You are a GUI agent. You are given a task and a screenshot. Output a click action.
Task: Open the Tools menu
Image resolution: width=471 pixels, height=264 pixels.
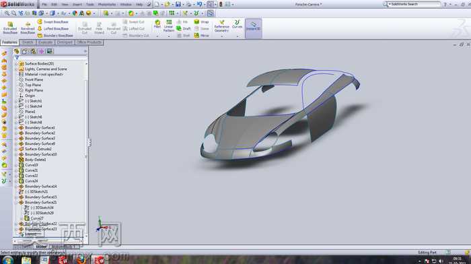tap(89, 5)
